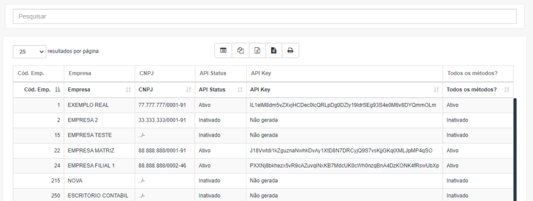This screenshot has height=201, width=533.
Task: Sort the CNPJ column with its arrows
Action: (188, 90)
